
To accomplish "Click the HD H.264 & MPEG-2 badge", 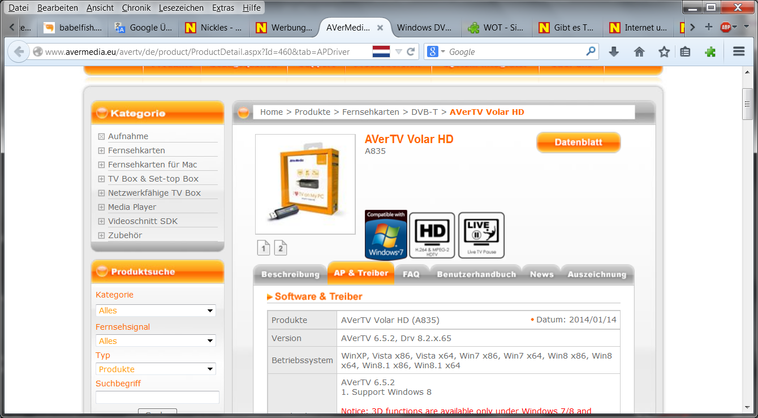I will click(432, 235).
